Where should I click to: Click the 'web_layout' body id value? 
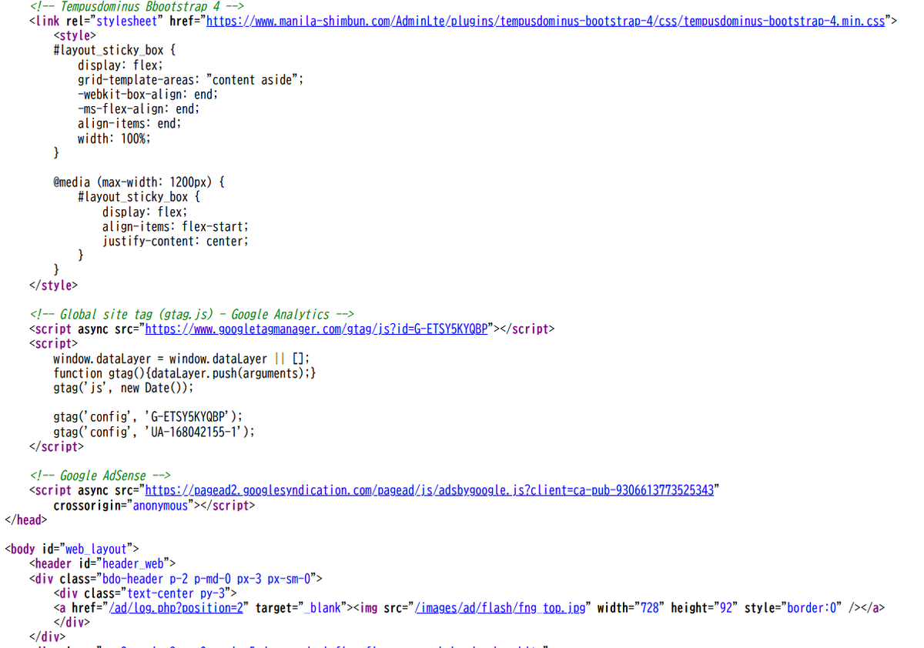[x=95, y=549]
